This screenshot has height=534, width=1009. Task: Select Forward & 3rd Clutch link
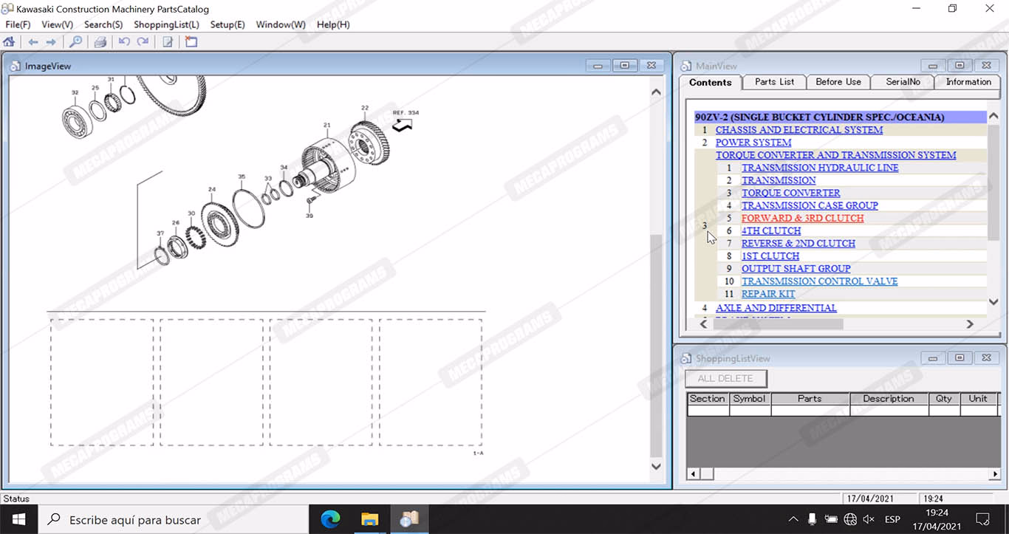click(802, 218)
